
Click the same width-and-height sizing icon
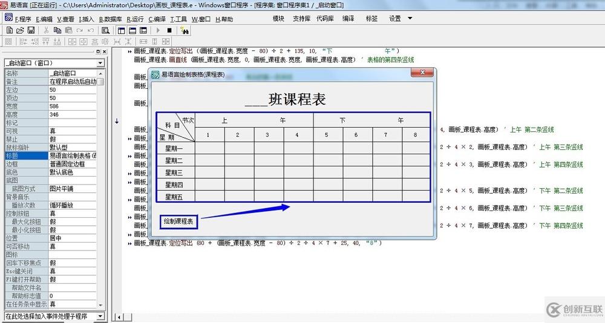pos(166,41)
